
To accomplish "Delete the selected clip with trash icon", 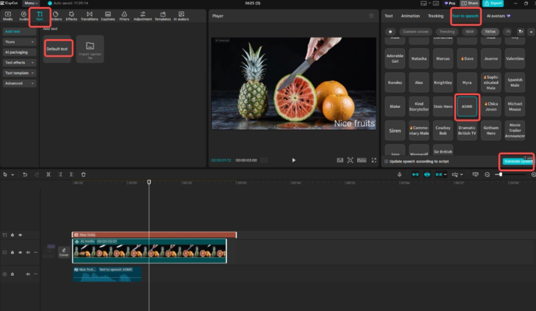I will point(83,174).
